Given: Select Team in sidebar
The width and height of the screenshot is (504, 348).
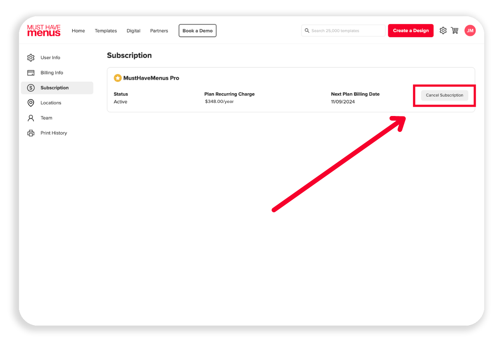Looking at the screenshot, I should tap(57, 118).
